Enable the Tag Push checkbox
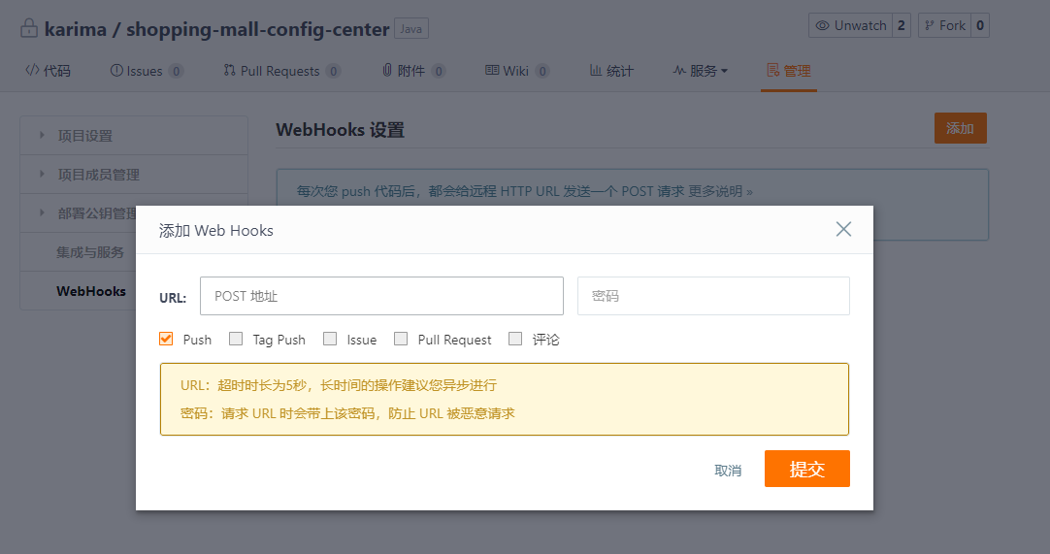The width and height of the screenshot is (1050, 554). (x=236, y=339)
